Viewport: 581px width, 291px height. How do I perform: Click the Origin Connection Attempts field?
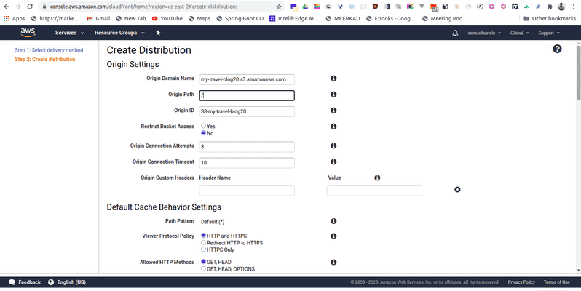coord(247,147)
